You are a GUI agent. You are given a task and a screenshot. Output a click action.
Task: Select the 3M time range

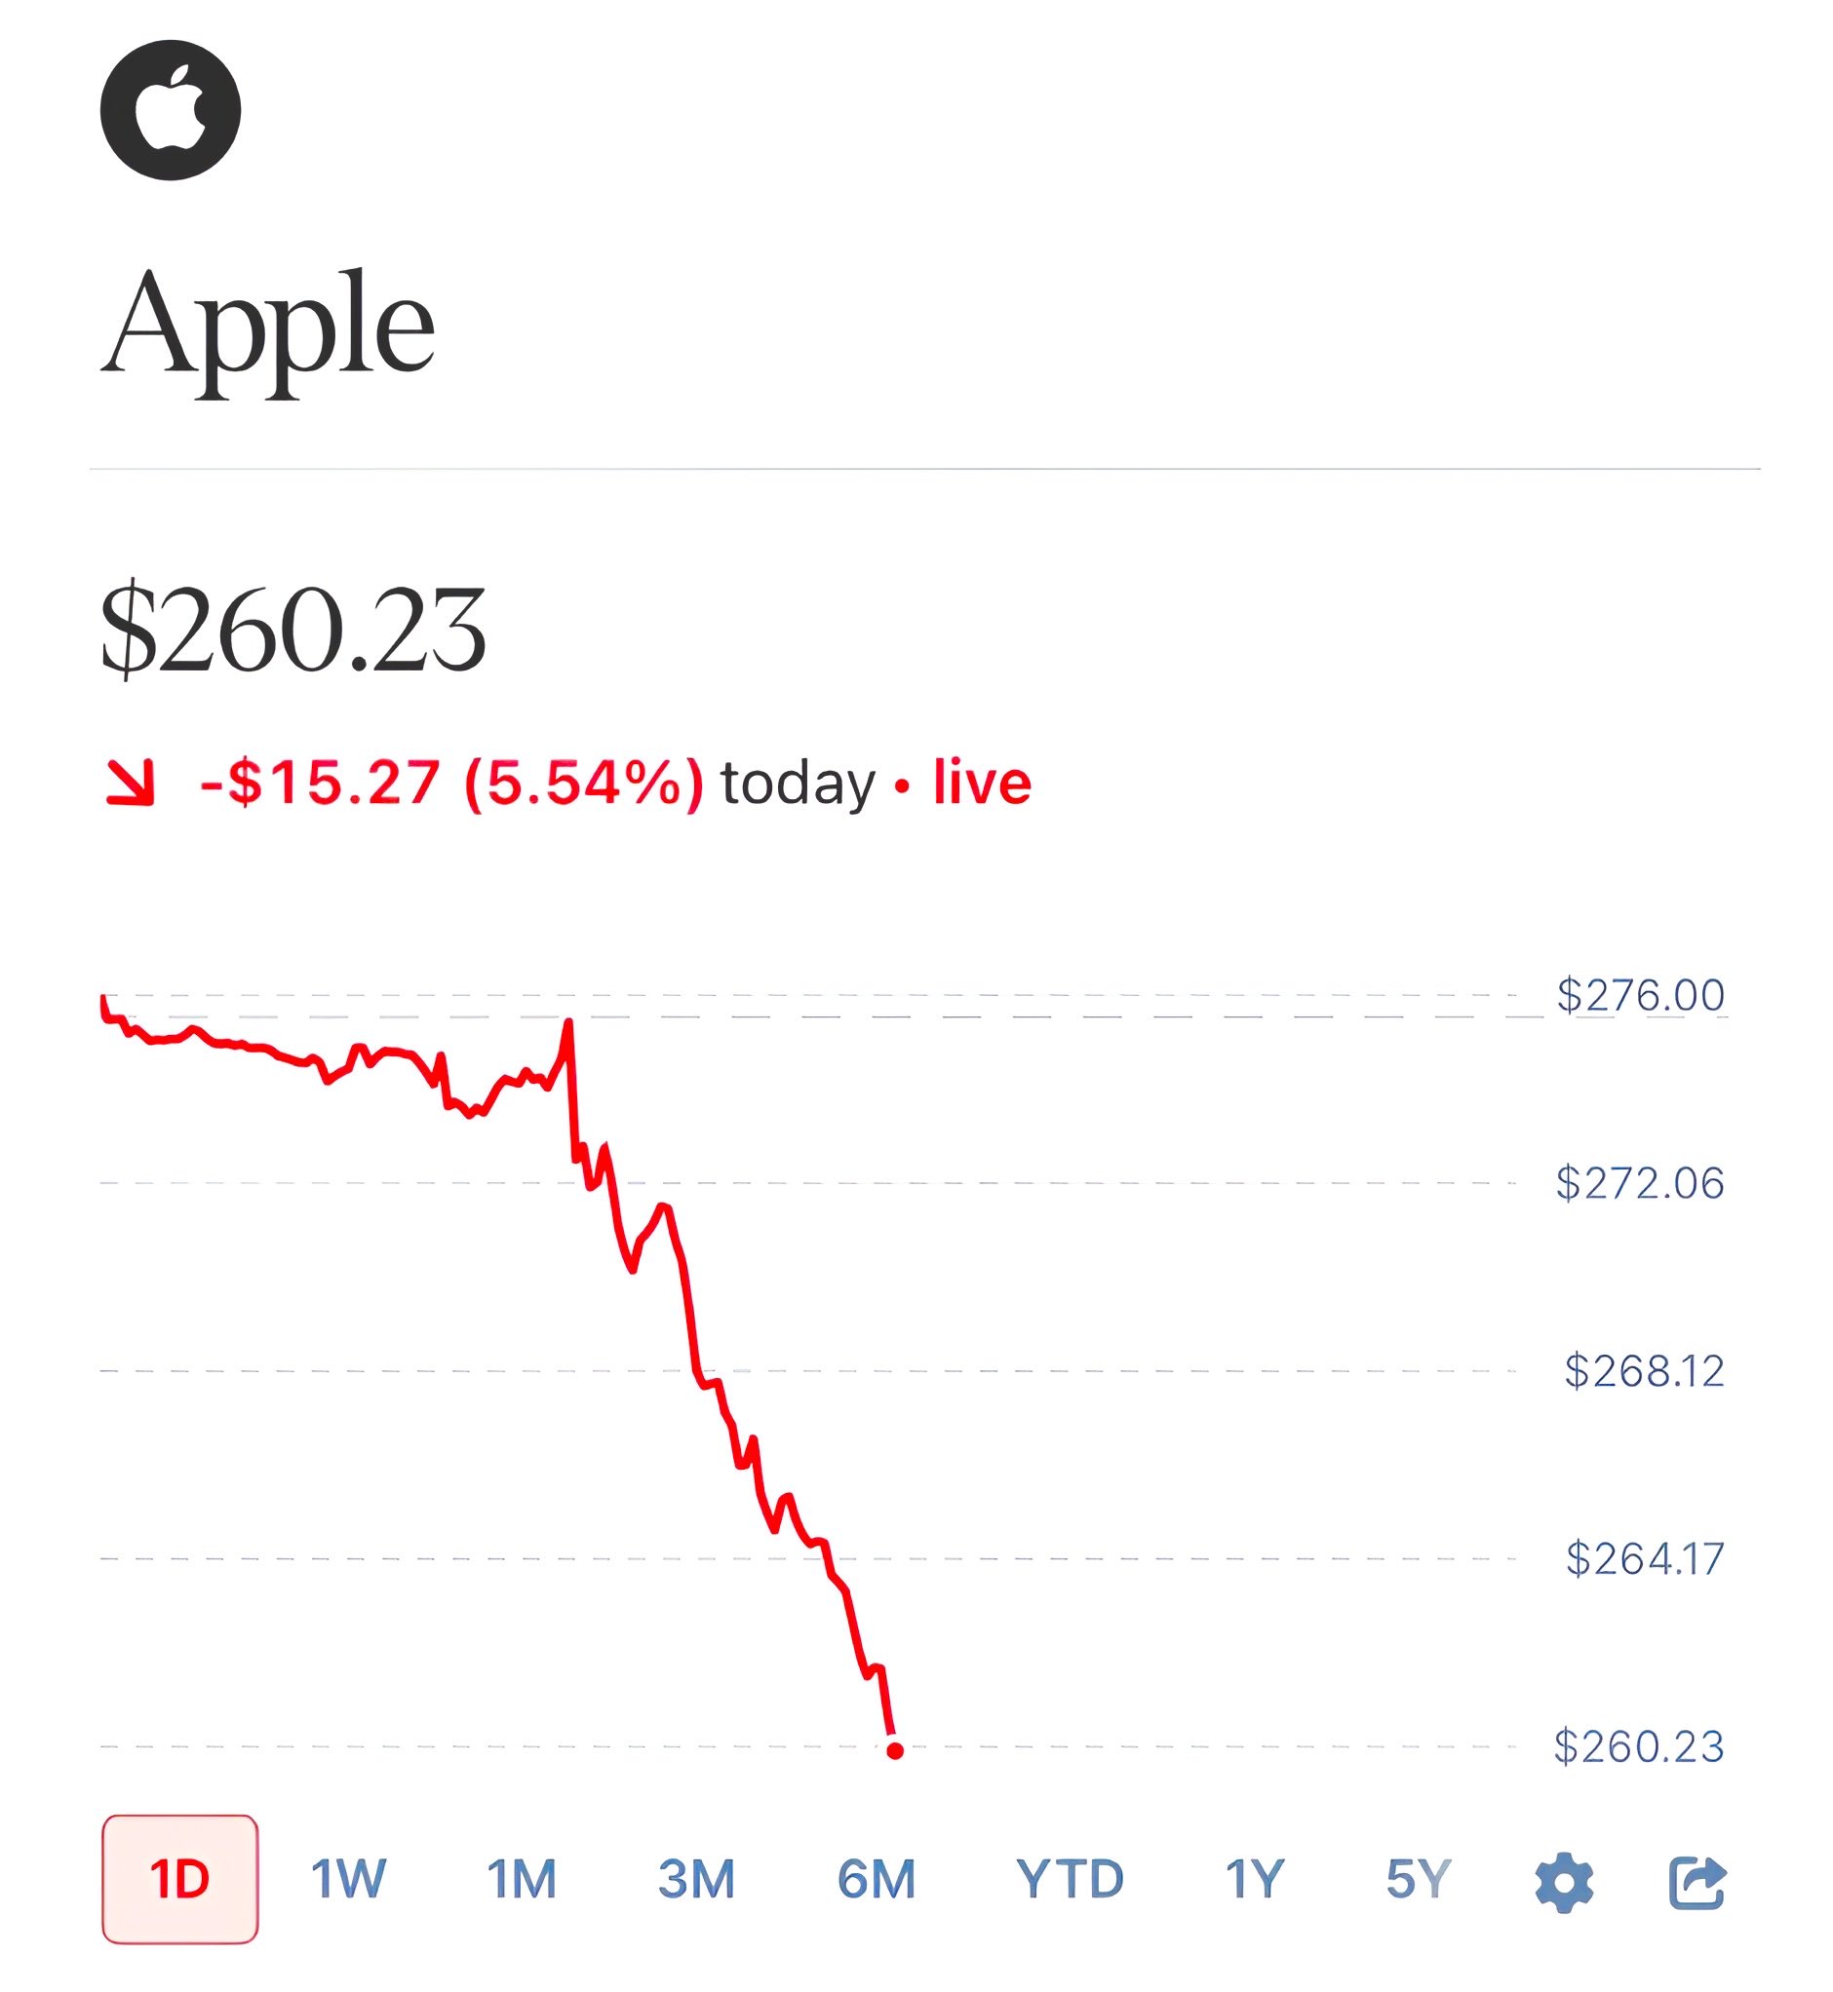coord(696,1879)
